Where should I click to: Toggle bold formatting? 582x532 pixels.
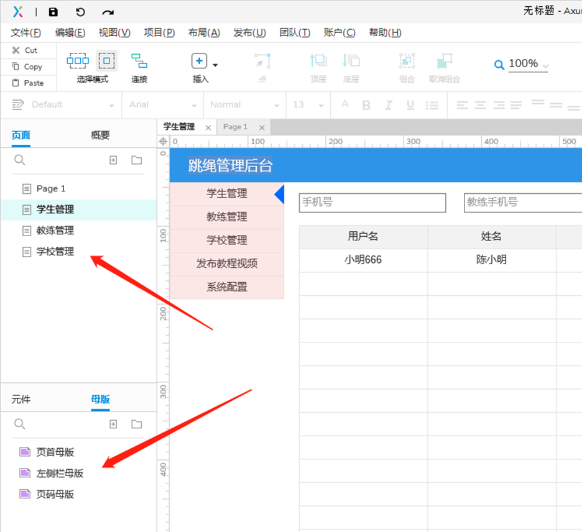pos(366,106)
